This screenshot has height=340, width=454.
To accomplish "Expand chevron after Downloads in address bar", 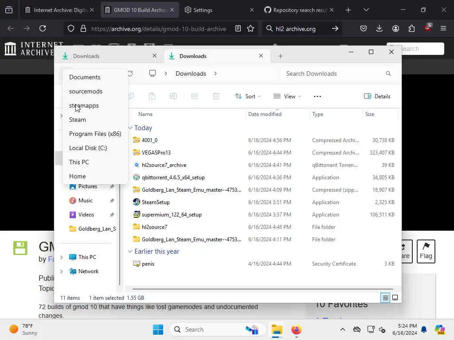I will tap(215, 73).
